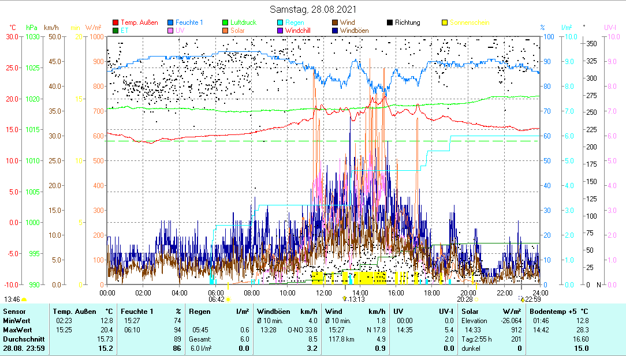Image resolution: width=626 pixels, height=356 pixels.
Task: Click the red Temp. Außen legend swatch
Action: (115, 23)
